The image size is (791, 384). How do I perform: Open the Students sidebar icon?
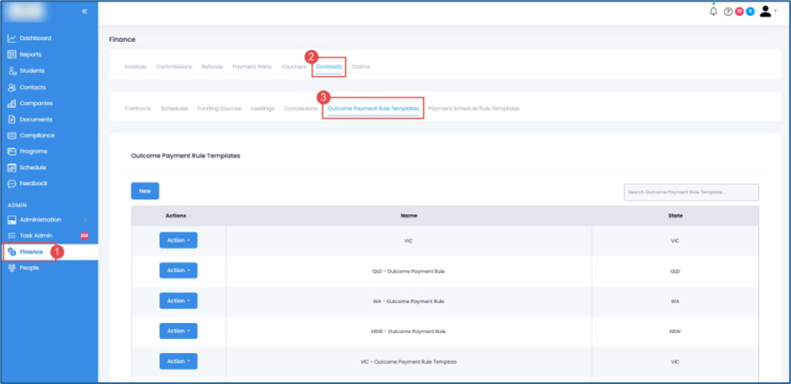coord(12,71)
